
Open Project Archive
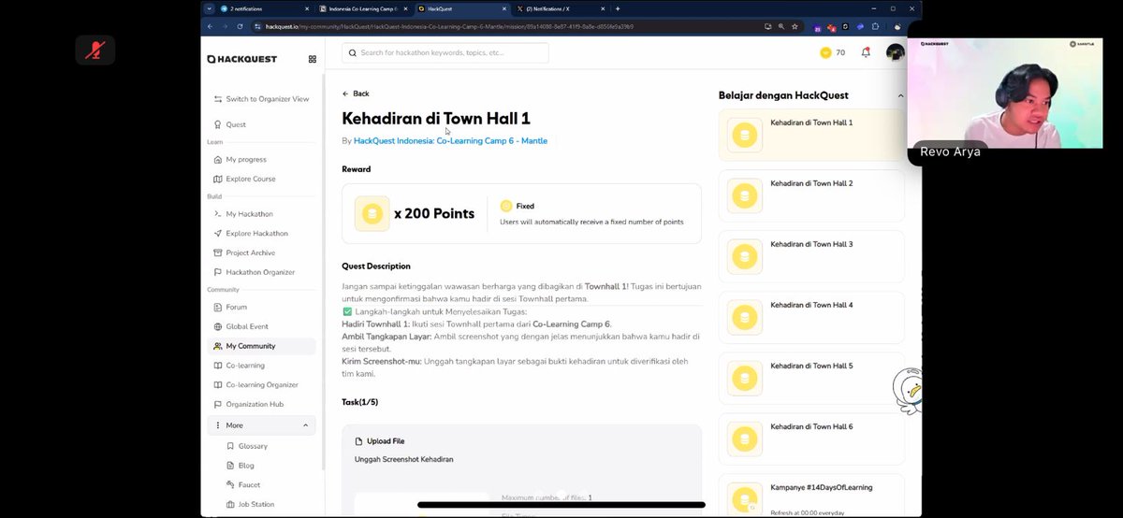pos(261,252)
